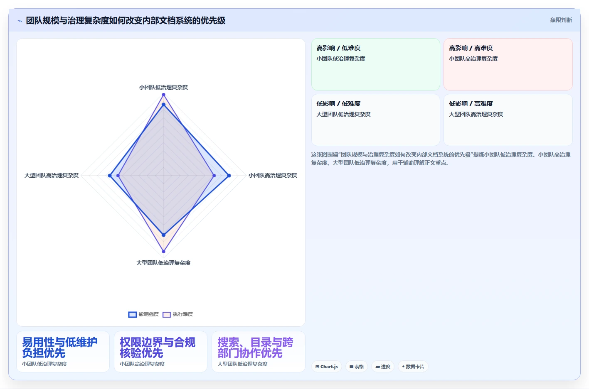
Task: Click the 进度 chip icon
Action: tap(377, 367)
